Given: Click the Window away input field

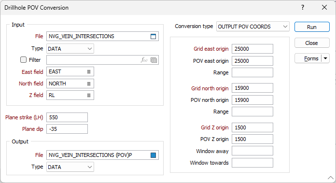Looking at the screenshot, I should [252, 151].
